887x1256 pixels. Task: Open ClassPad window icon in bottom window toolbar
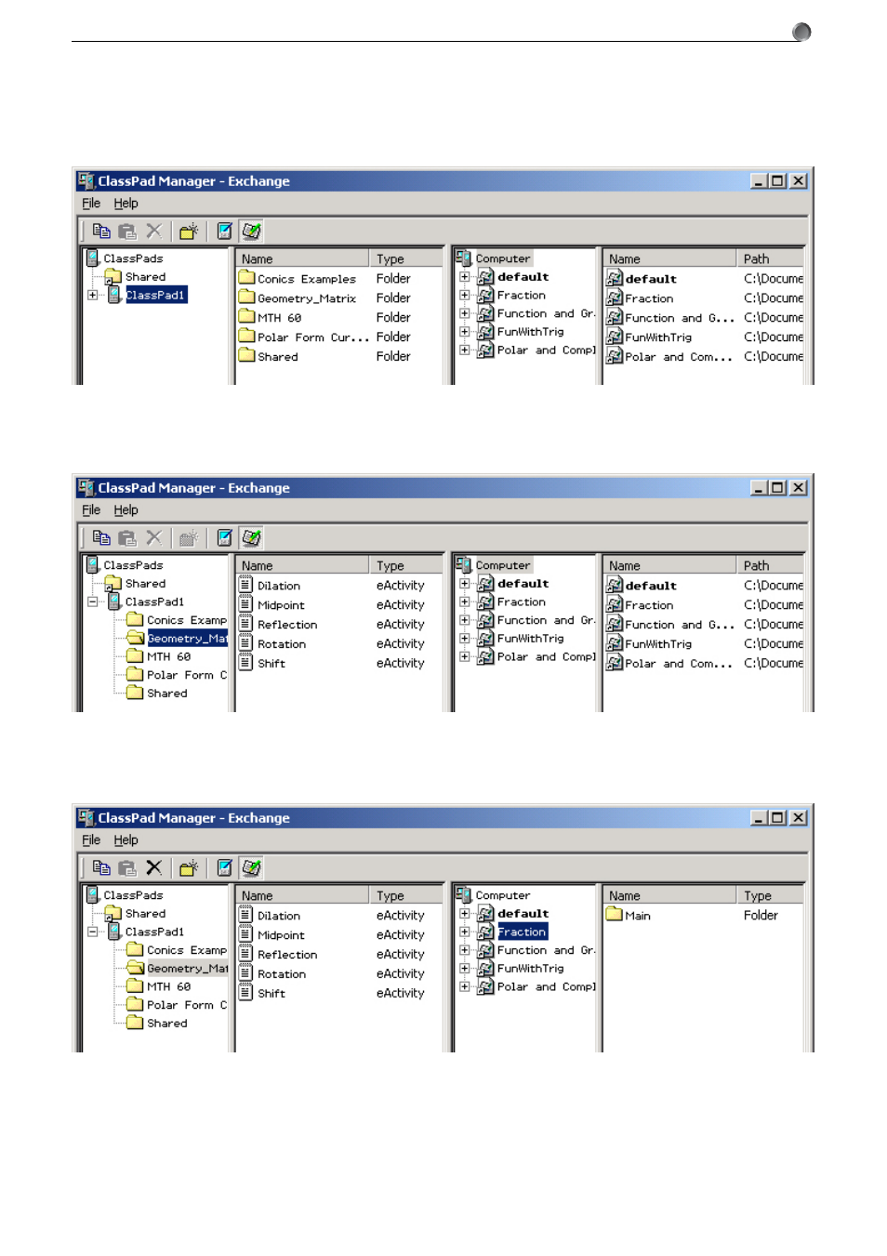[x=224, y=868]
